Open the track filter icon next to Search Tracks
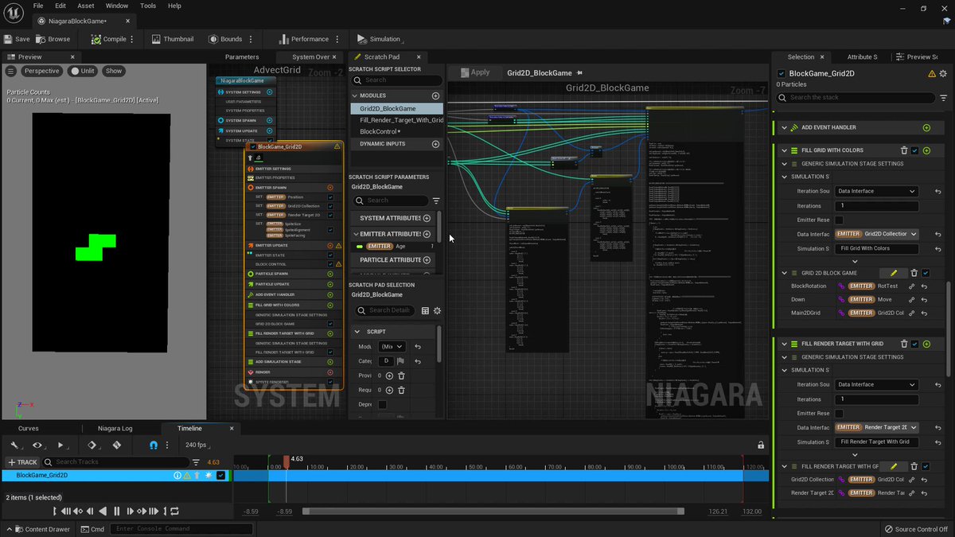Image resolution: width=955 pixels, height=537 pixels. pyautogui.click(x=195, y=461)
